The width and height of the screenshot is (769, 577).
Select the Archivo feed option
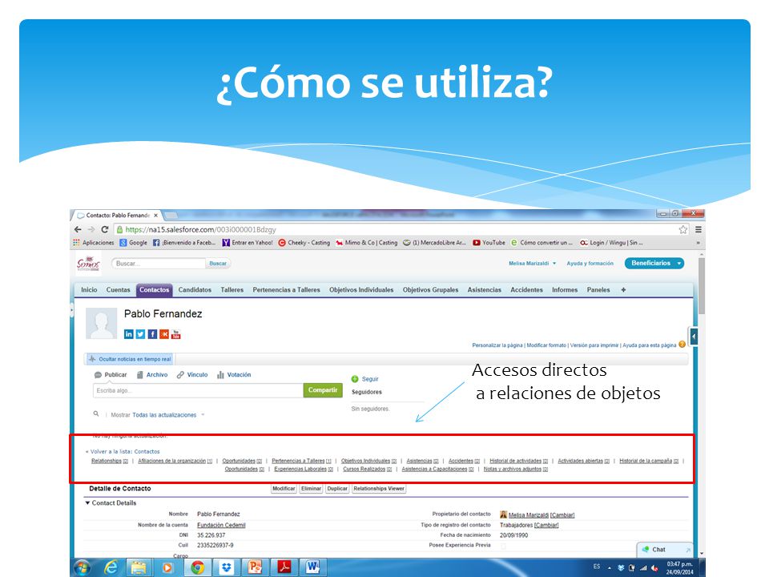(x=152, y=375)
